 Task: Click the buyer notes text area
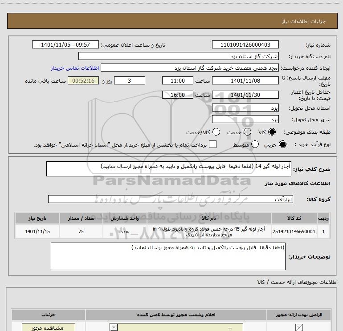point(168,256)
